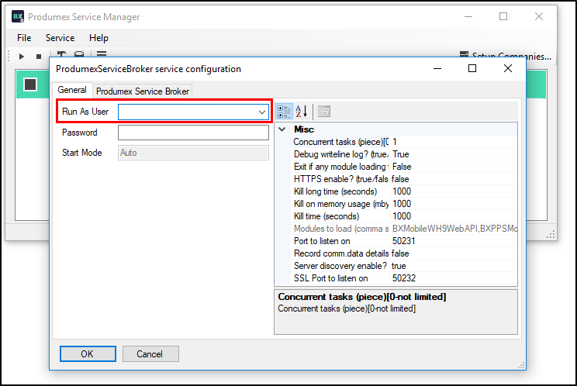Switch to the Produmex Service Broker tab

143,91
